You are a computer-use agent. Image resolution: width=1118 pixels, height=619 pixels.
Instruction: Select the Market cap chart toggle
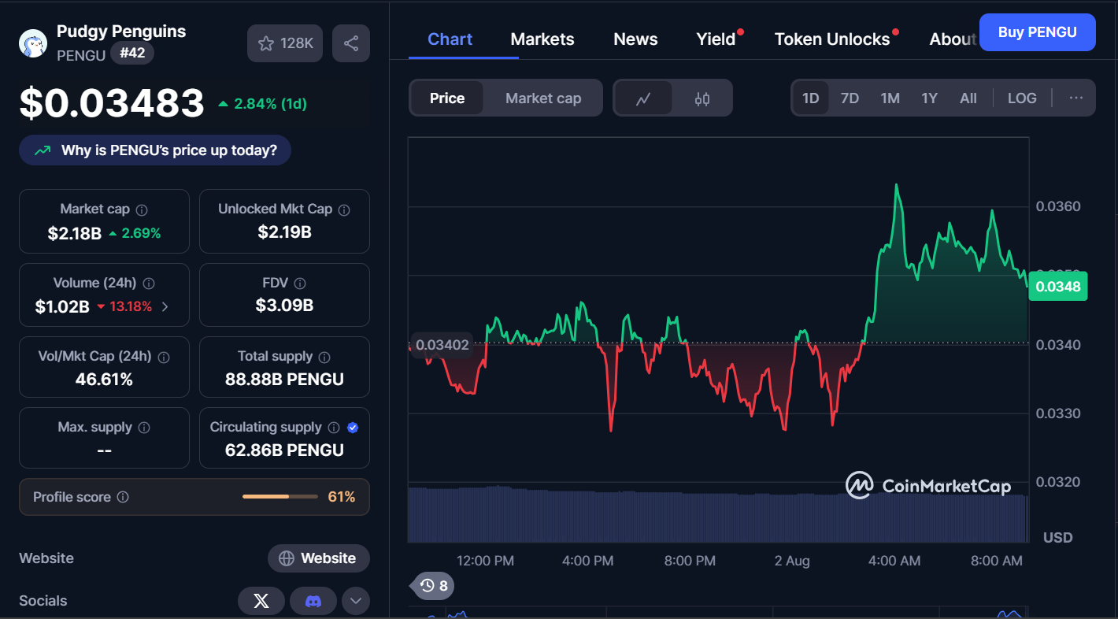(x=543, y=98)
